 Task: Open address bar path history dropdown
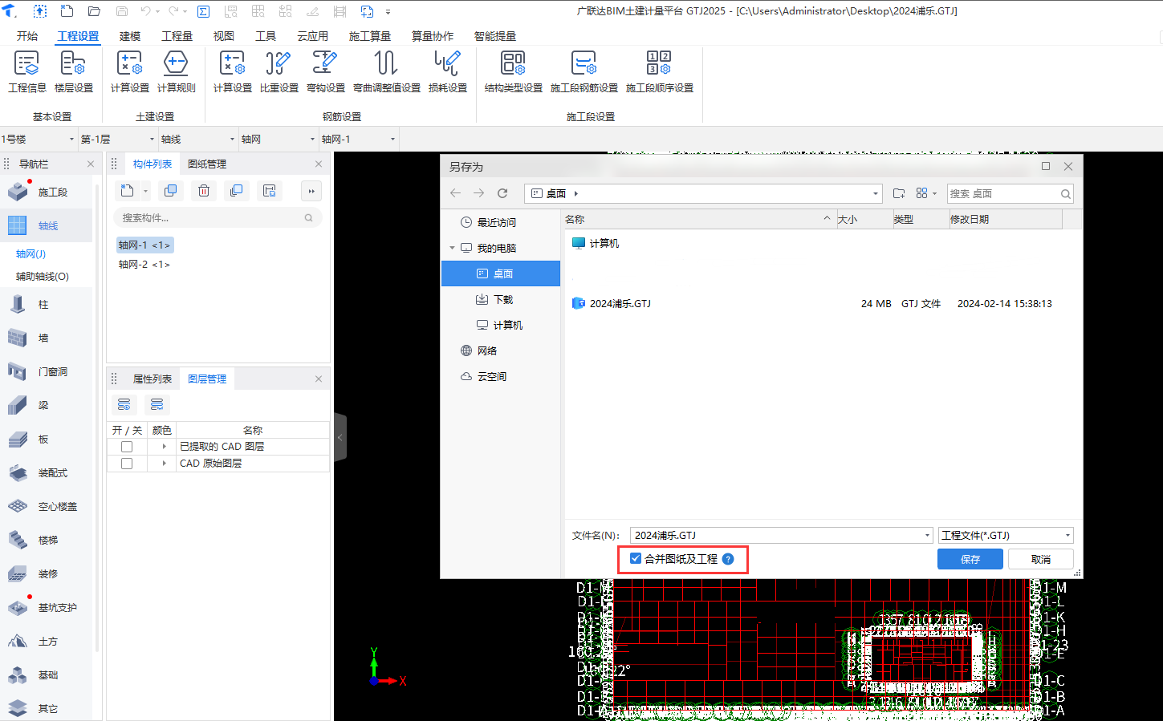tap(875, 193)
